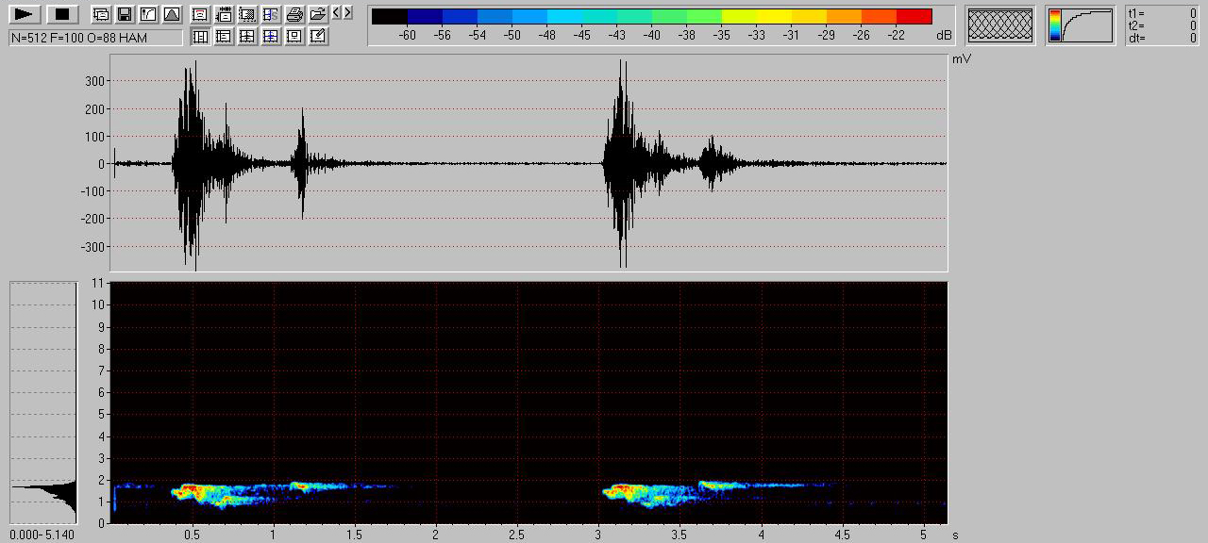Click the bell-shaped window function icon

point(171,14)
